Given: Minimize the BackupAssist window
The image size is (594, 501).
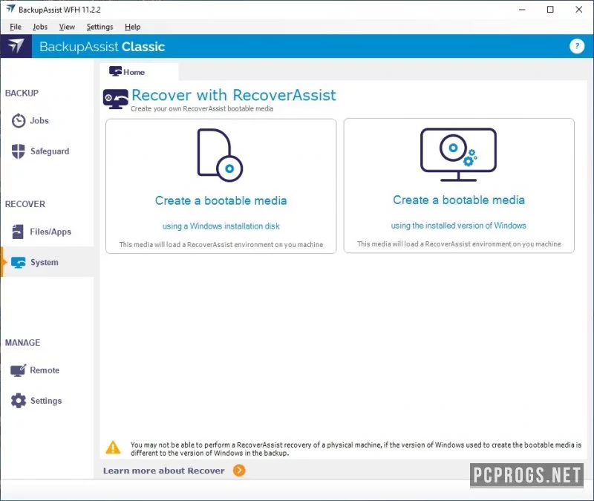Looking at the screenshot, I should click(522, 10).
